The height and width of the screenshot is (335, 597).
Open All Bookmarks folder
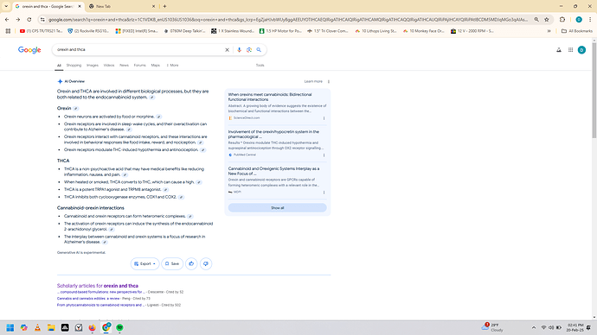tap(577, 31)
